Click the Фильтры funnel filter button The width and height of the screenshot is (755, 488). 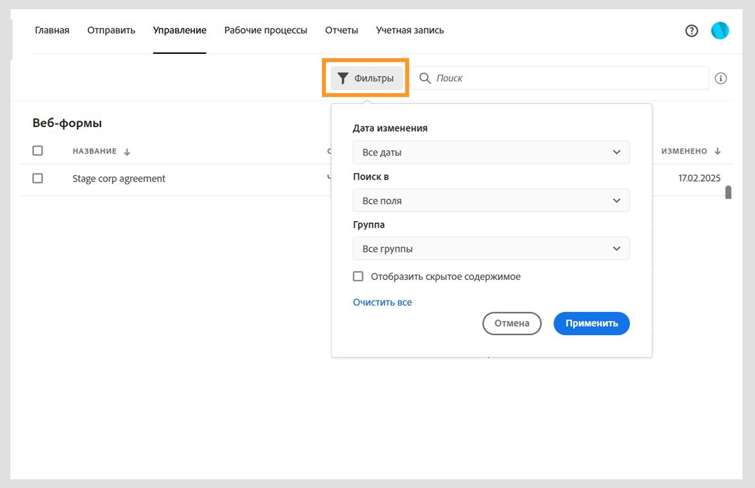tap(366, 78)
